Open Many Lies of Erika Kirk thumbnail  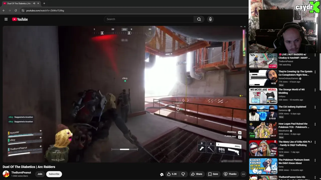tap(263, 148)
